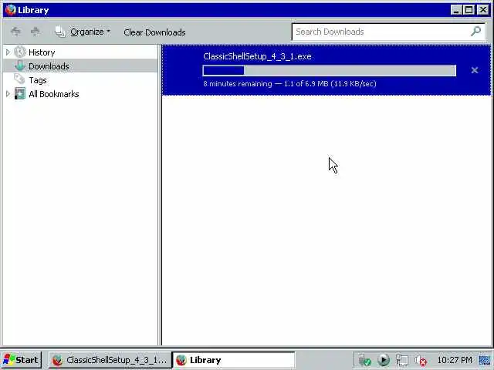Open the Windows Start menu
This screenshot has height=370, width=494.
[x=21, y=360]
